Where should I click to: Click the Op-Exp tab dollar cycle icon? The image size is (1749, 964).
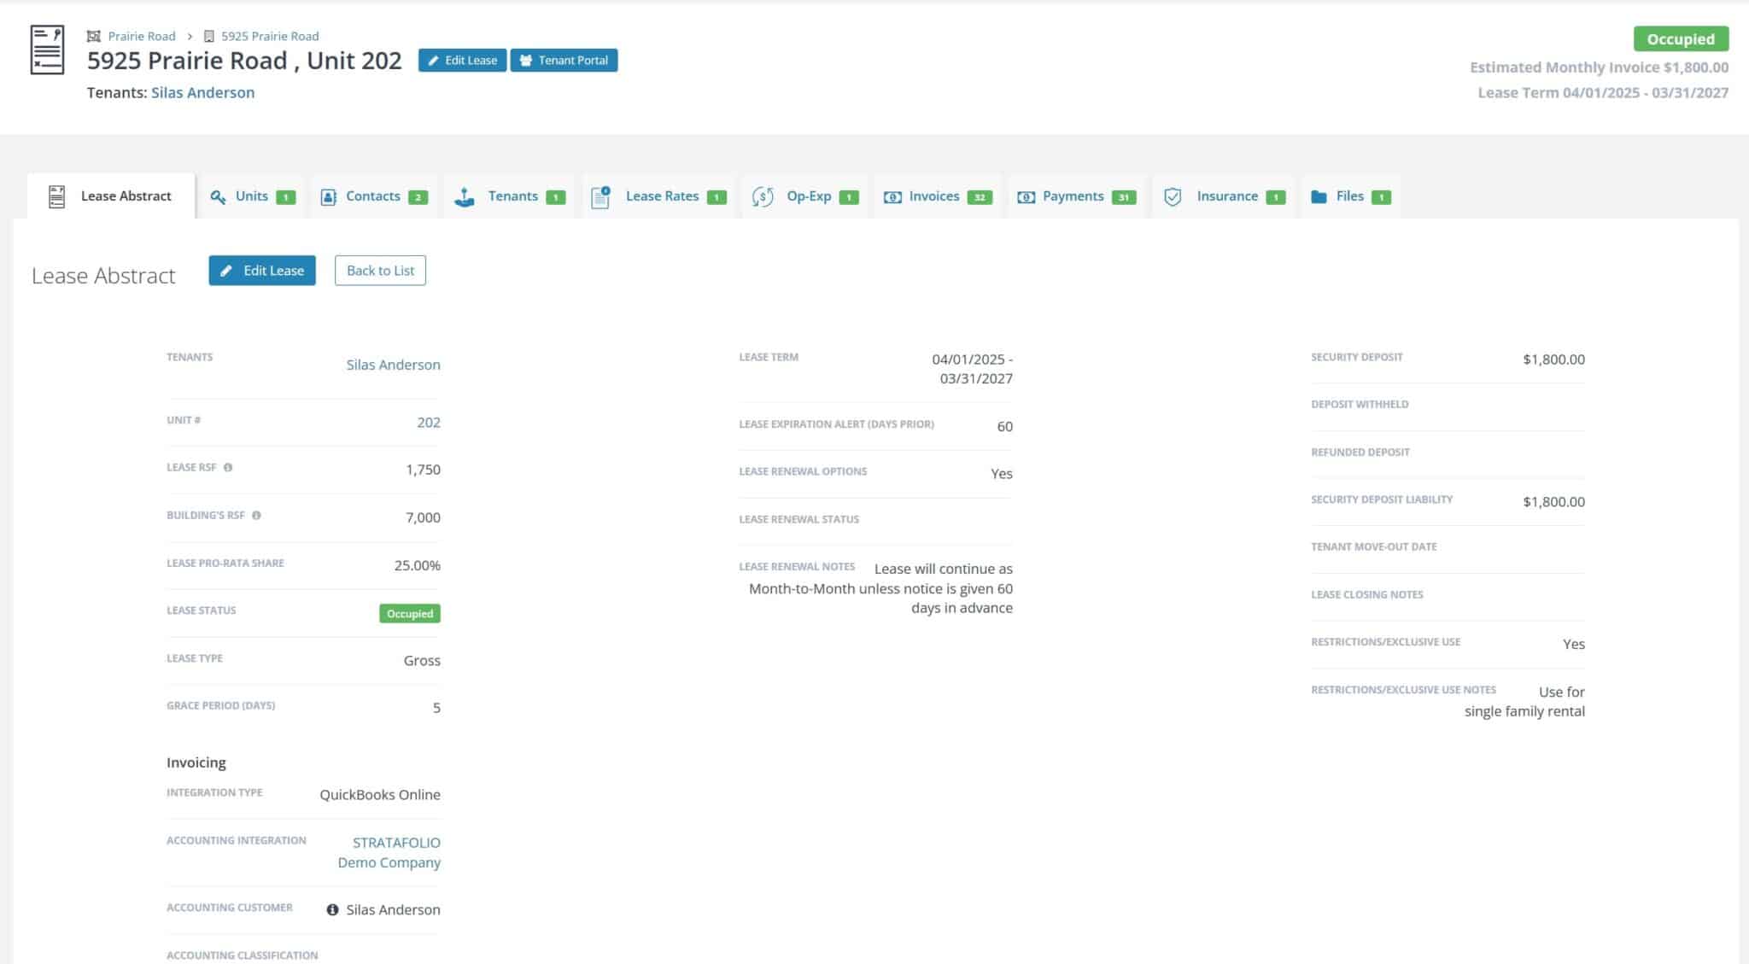coord(763,197)
